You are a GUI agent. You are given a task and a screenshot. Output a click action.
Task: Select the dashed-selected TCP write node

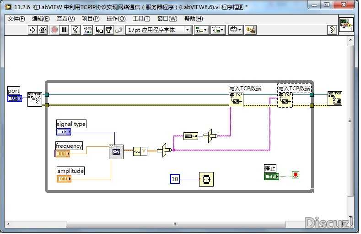pyautogui.click(x=285, y=100)
